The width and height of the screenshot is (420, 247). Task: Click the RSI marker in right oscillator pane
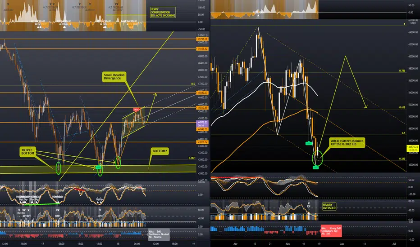pos(309,206)
